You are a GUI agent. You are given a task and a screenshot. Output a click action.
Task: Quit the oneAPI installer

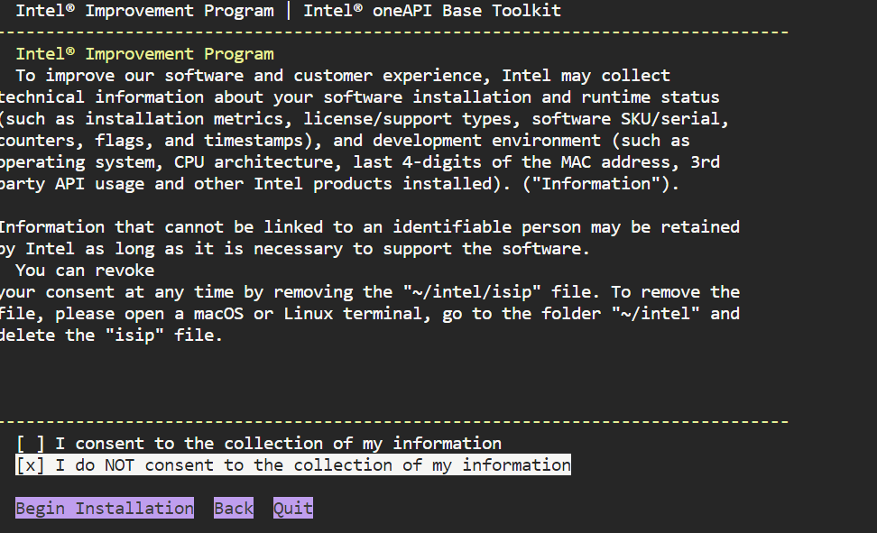(293, 509)
